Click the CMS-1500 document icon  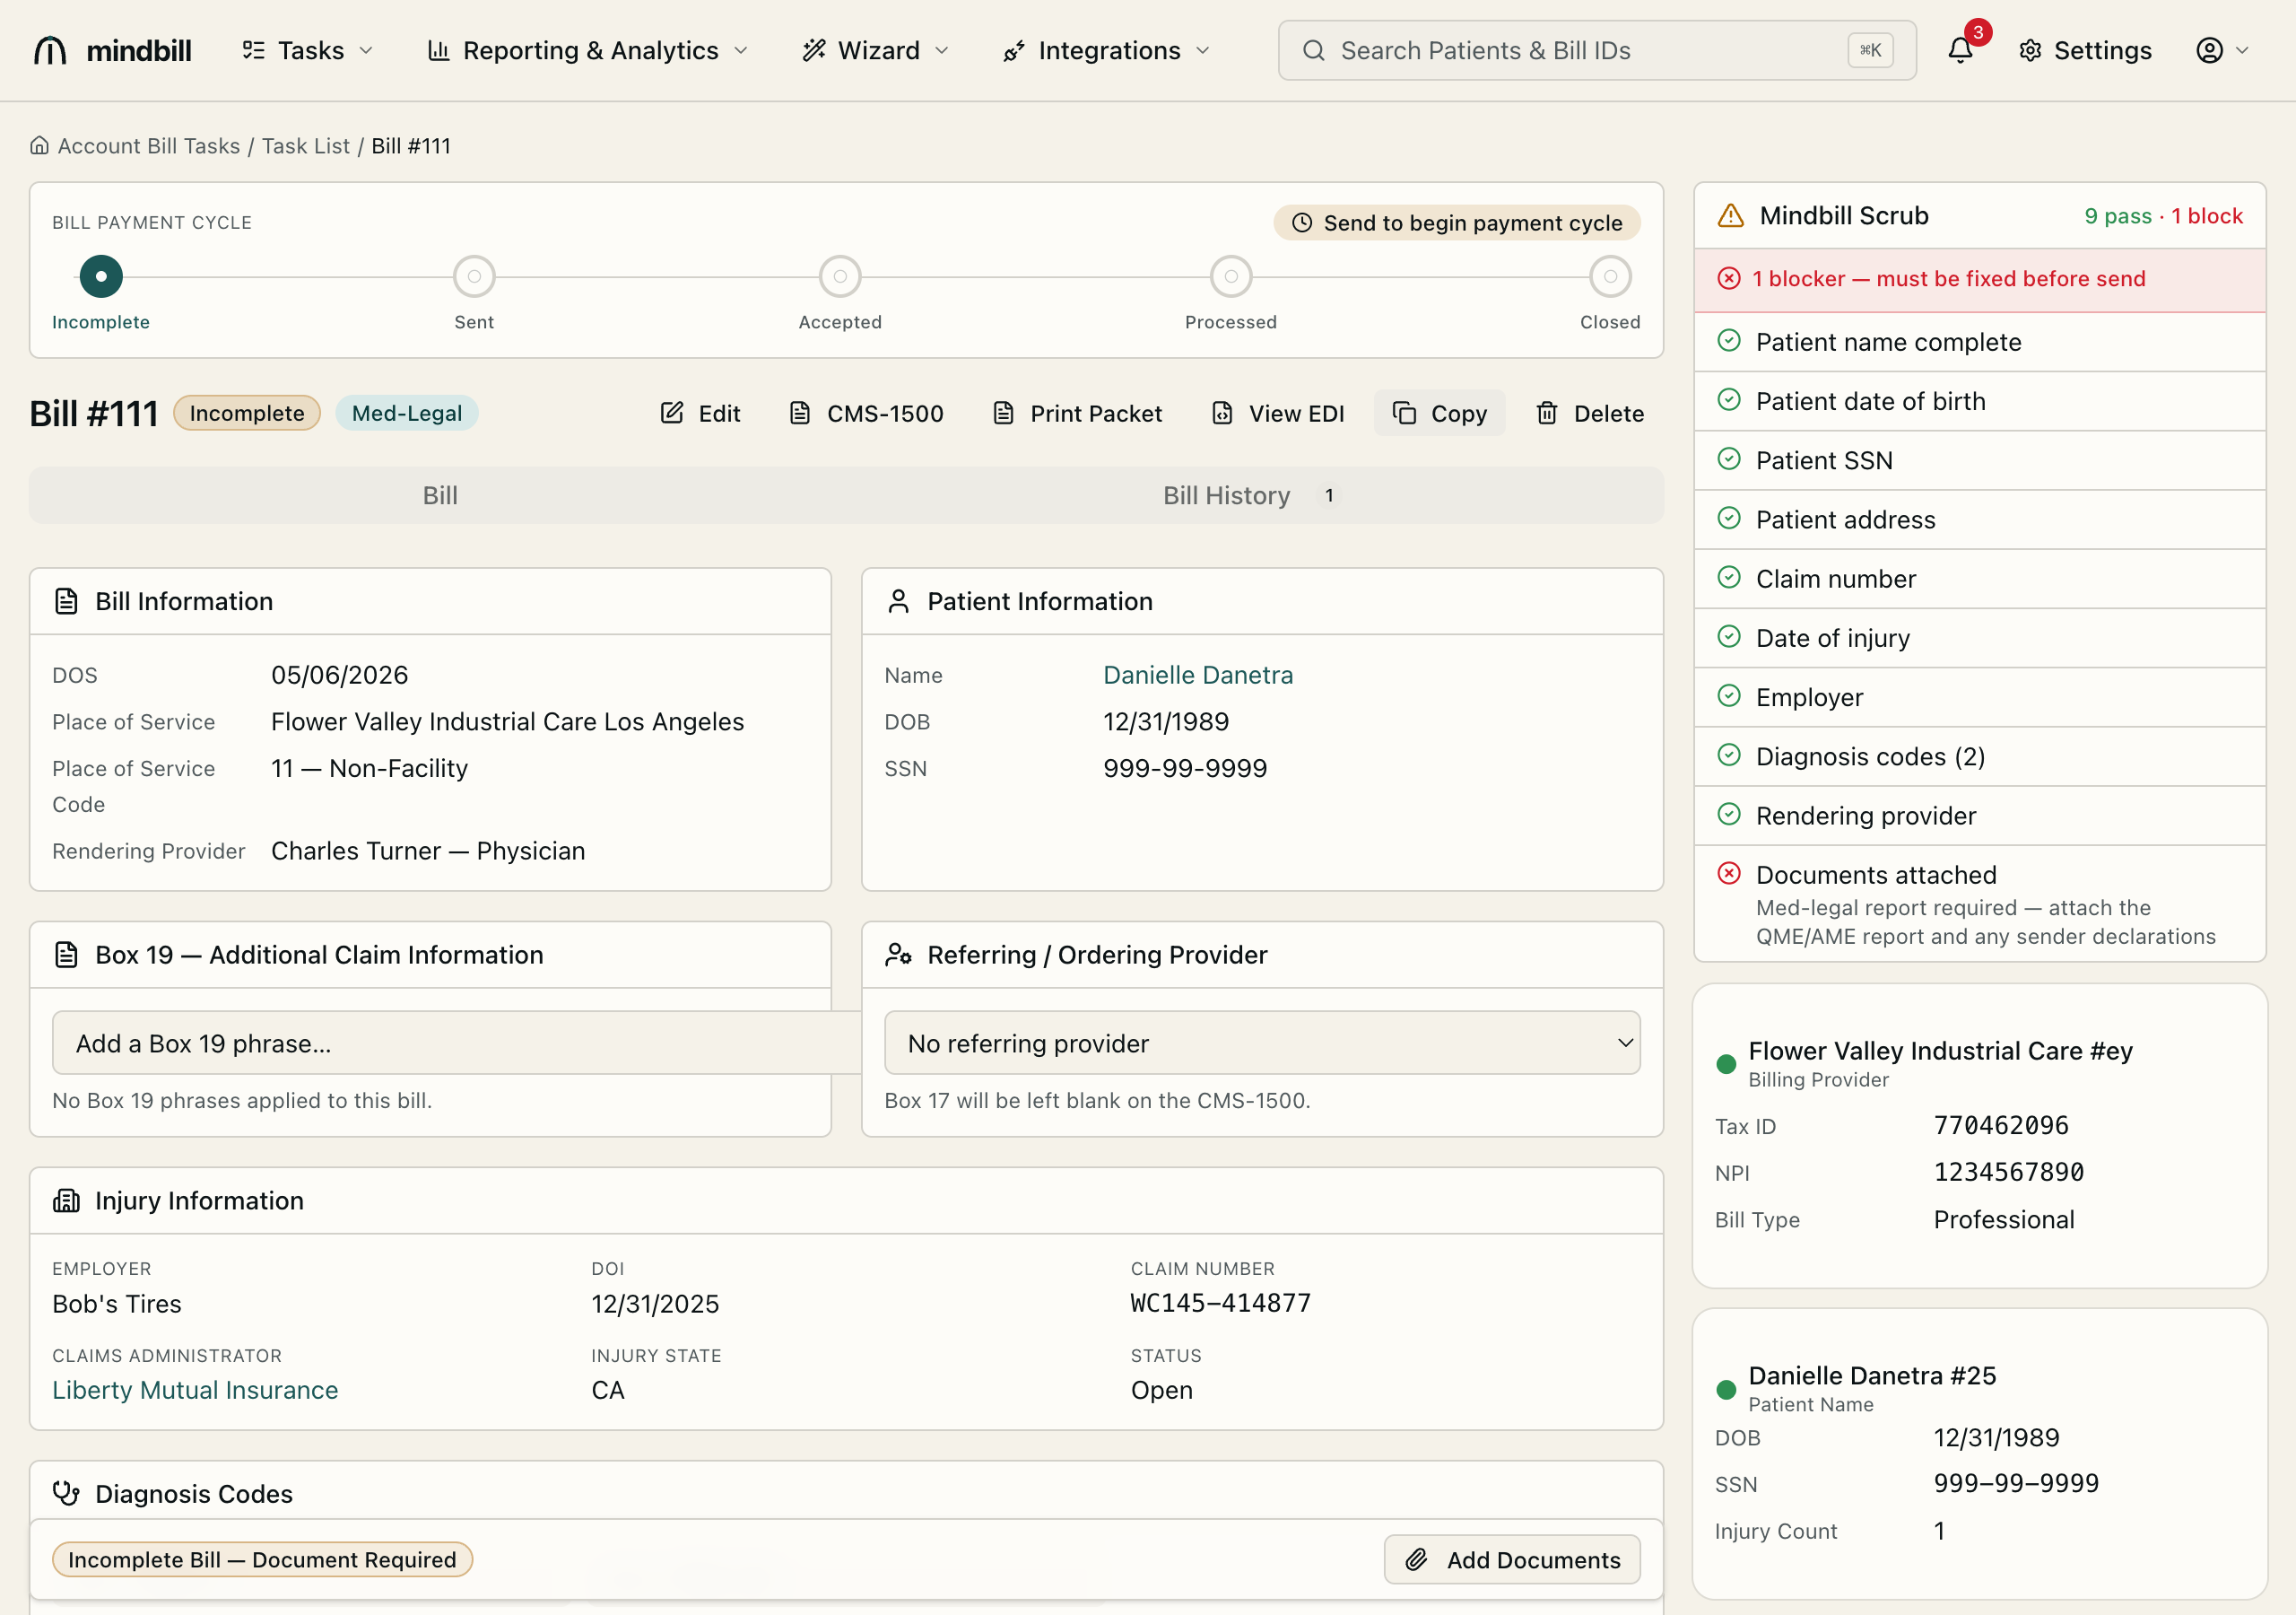tap(799, 412)
